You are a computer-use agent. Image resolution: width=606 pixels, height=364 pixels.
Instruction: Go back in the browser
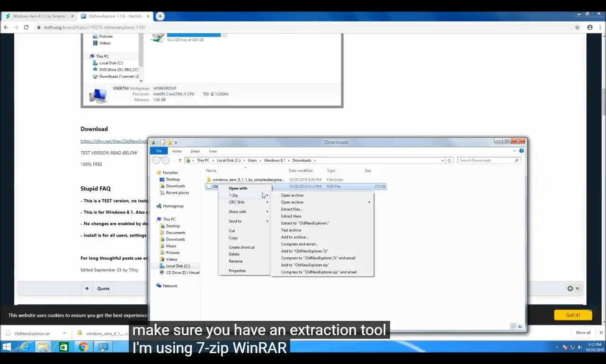pyautogui.click(x=6, y=27)
